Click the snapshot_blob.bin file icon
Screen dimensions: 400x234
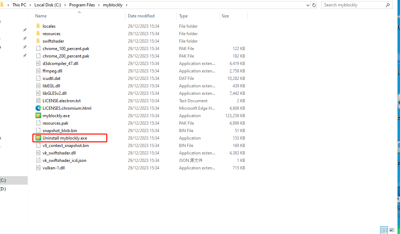coord(38,130)
